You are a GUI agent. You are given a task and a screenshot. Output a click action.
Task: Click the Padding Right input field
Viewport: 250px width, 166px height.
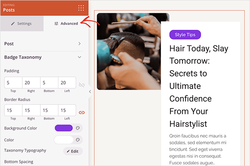click(x=31, y=83)
